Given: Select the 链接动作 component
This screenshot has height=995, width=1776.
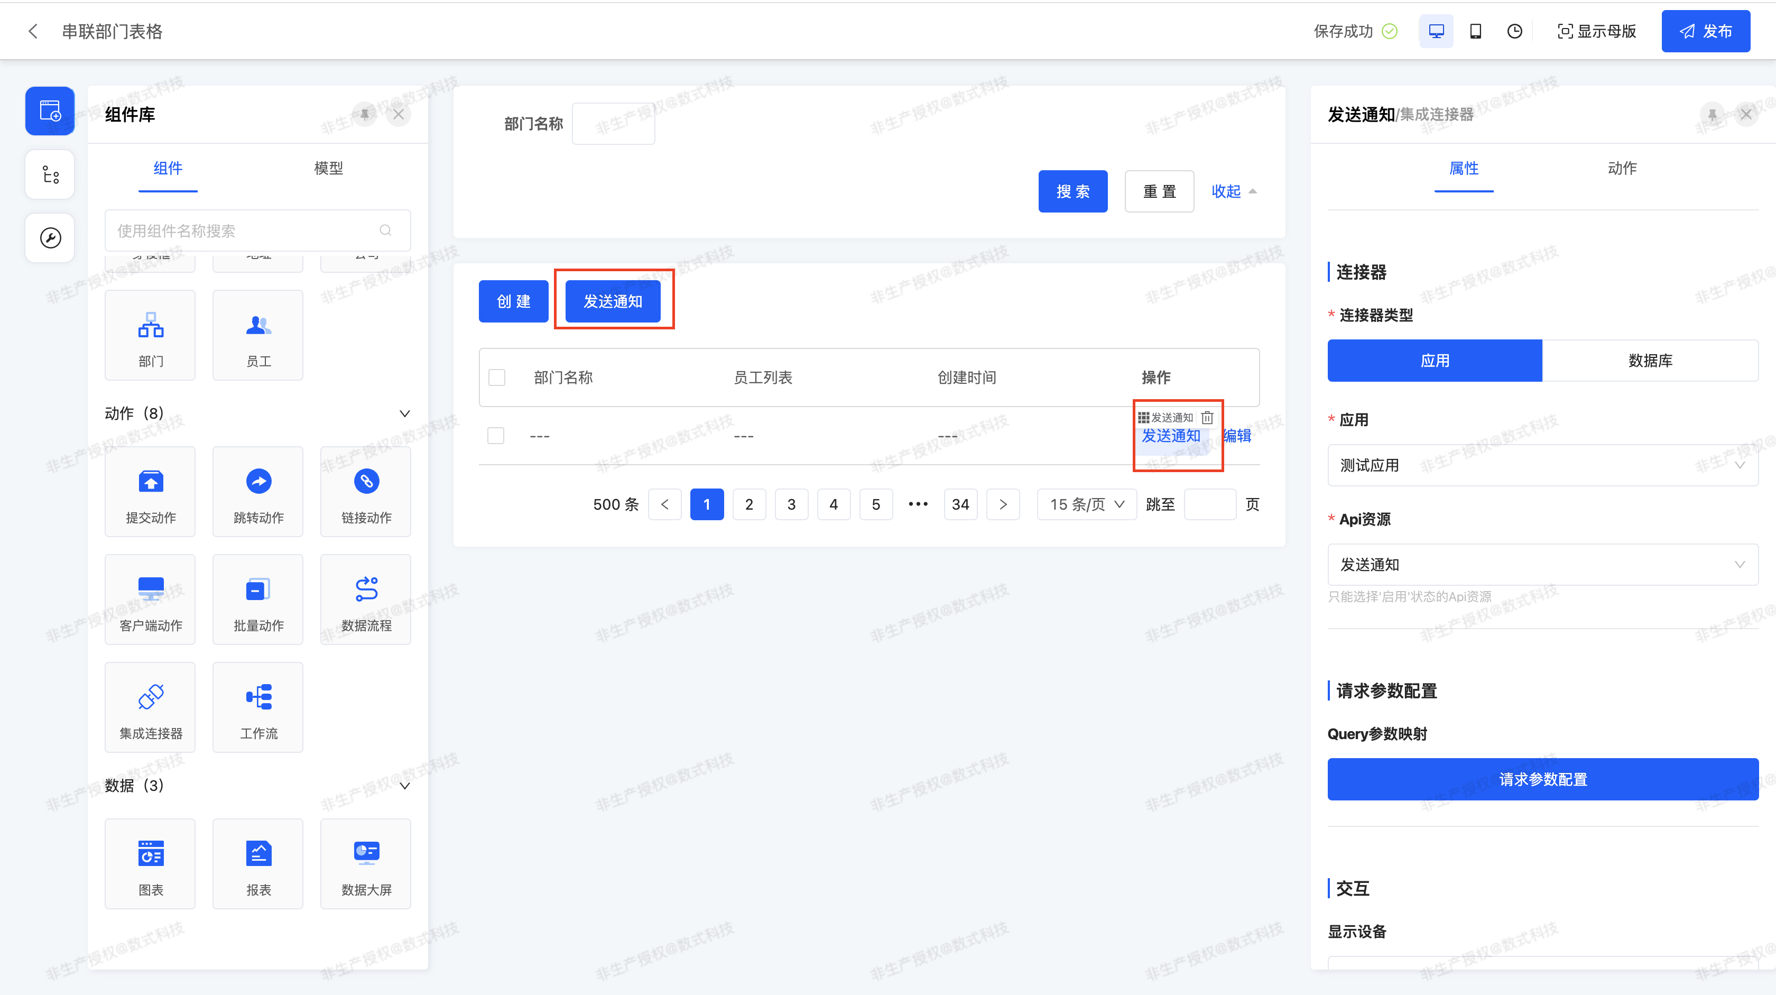Looking at the screenshot, I should coord(365,492).
